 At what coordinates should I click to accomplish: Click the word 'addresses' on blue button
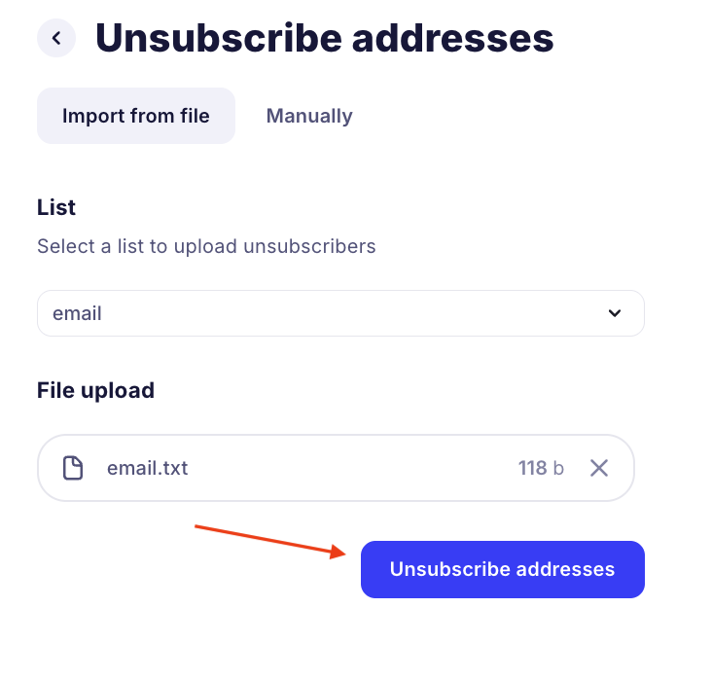(565, 569)
